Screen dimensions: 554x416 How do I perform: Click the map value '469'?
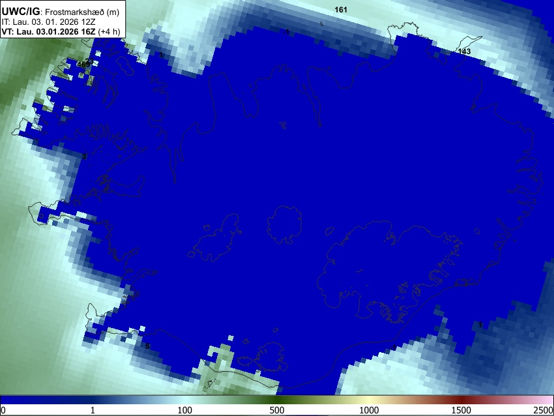(83, 65)
